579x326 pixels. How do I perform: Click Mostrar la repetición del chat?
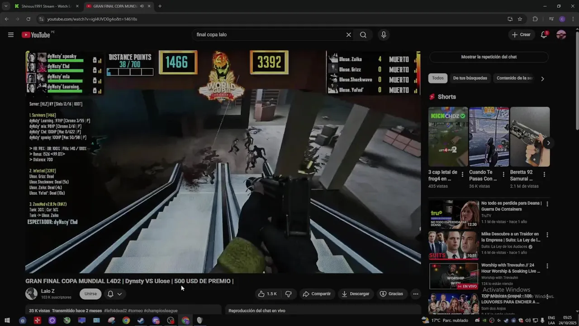coord(489,57)
